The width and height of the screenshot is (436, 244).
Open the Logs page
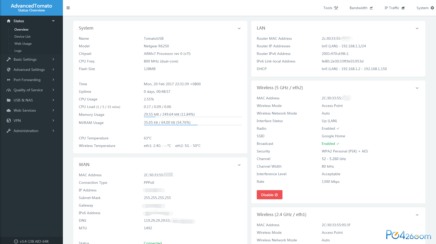pyautogui.click(x=18, y=51)
